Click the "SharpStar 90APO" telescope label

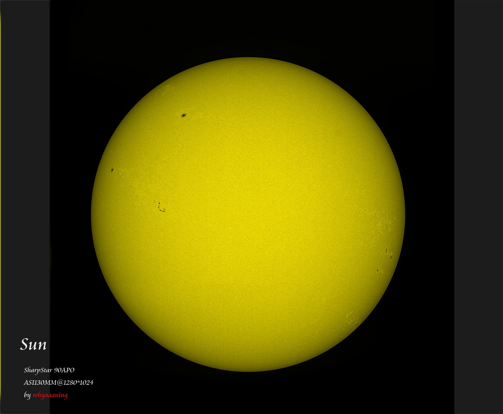(49, 370)
